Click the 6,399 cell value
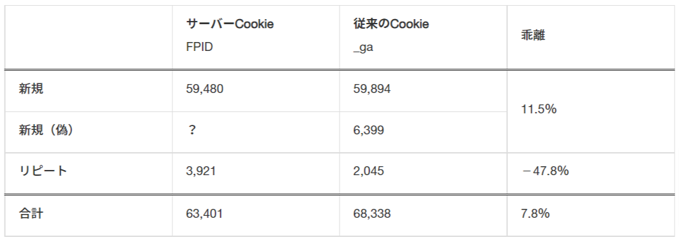Viewport: 679px width, 242px height. coord(368,130)
